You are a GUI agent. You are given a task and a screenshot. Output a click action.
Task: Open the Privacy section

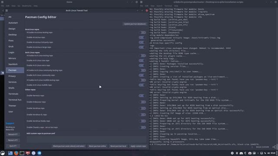point(15,76)
